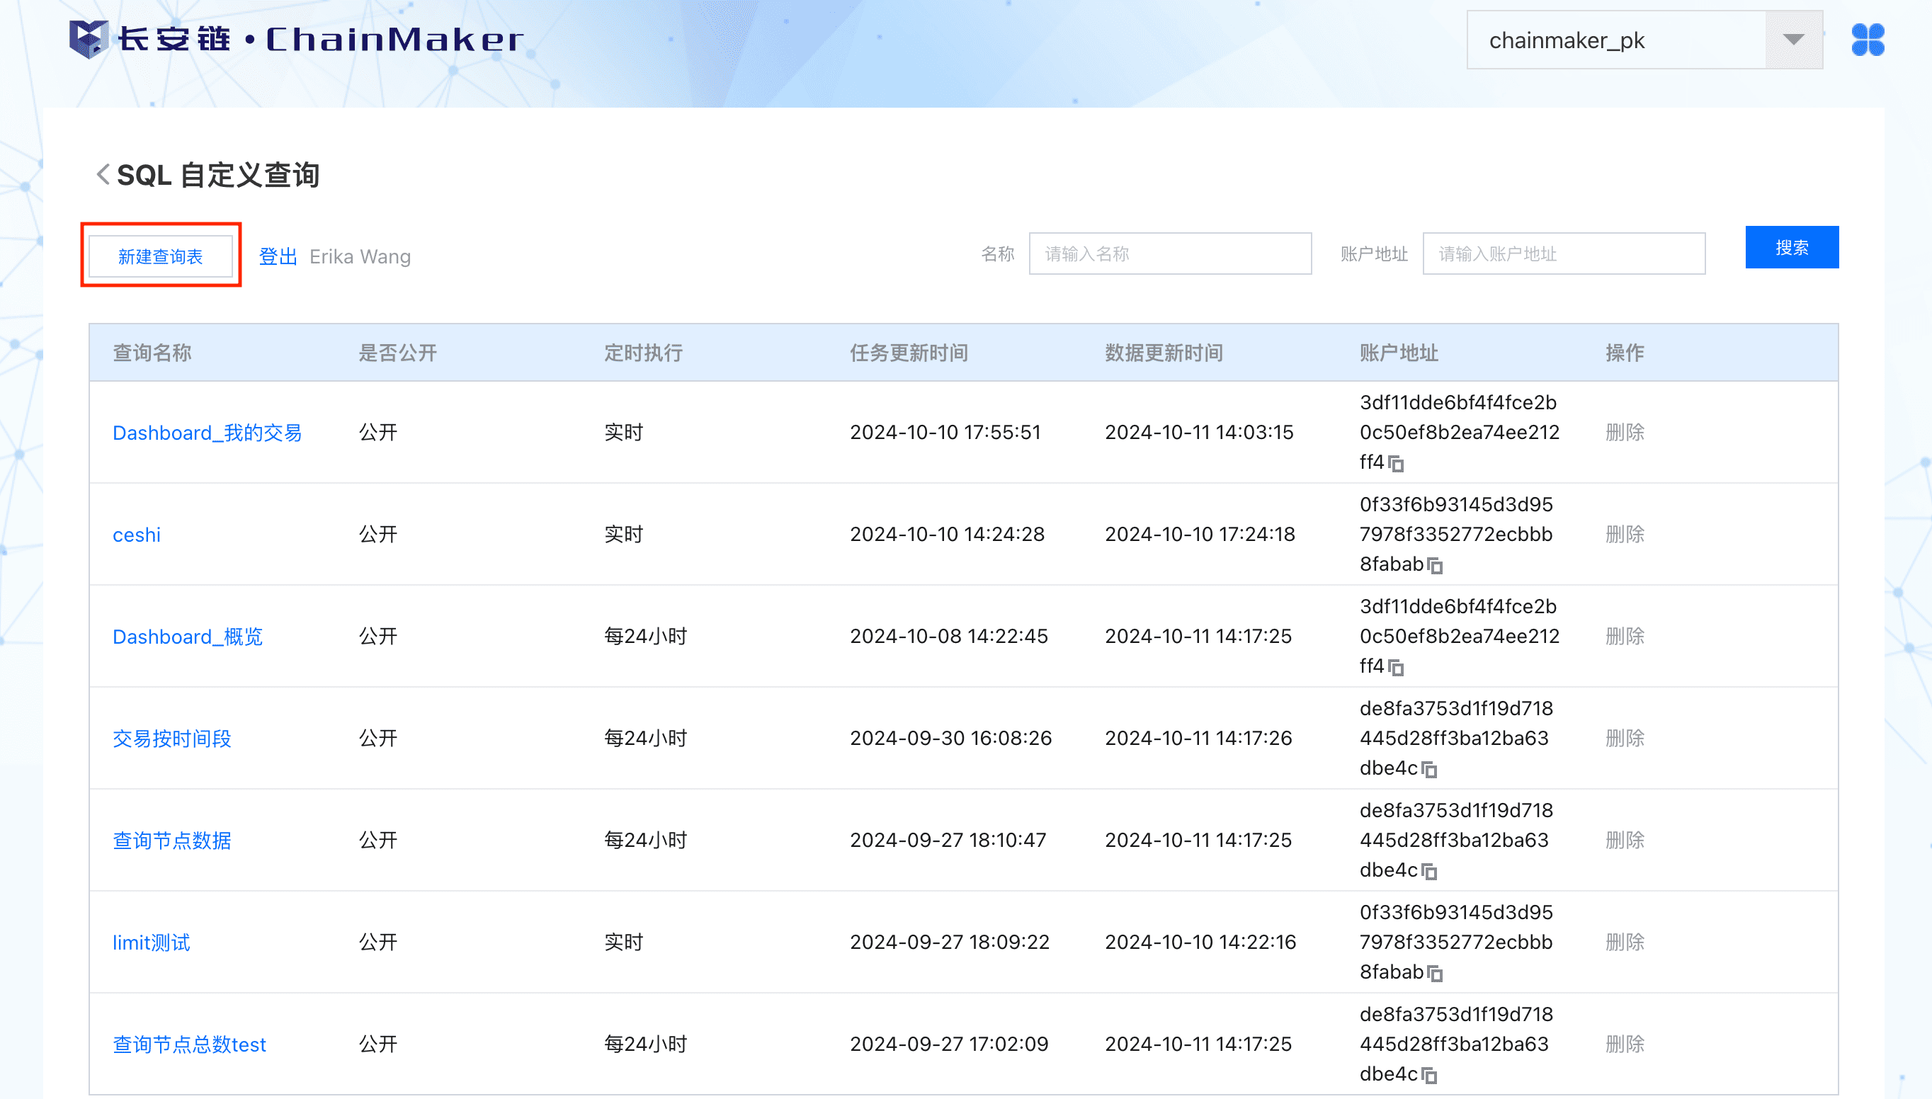This screenshot has width=1932, height=1099.
Task: Open the Dashboard_我的交易 query link
Action: click(207, 433)
